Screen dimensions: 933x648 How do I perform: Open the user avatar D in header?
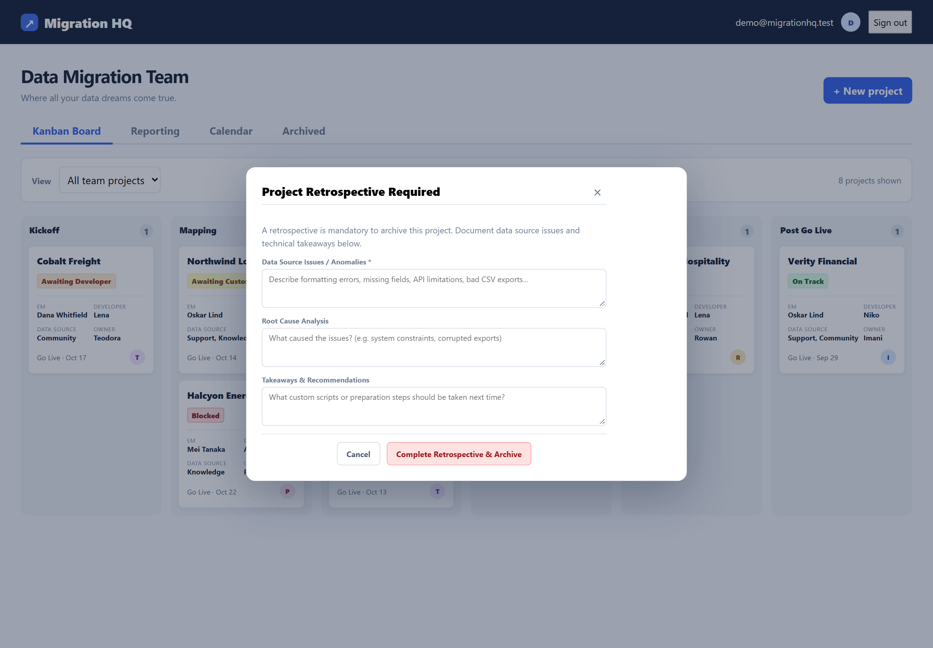pyautogui.click(x=850, y=23)
